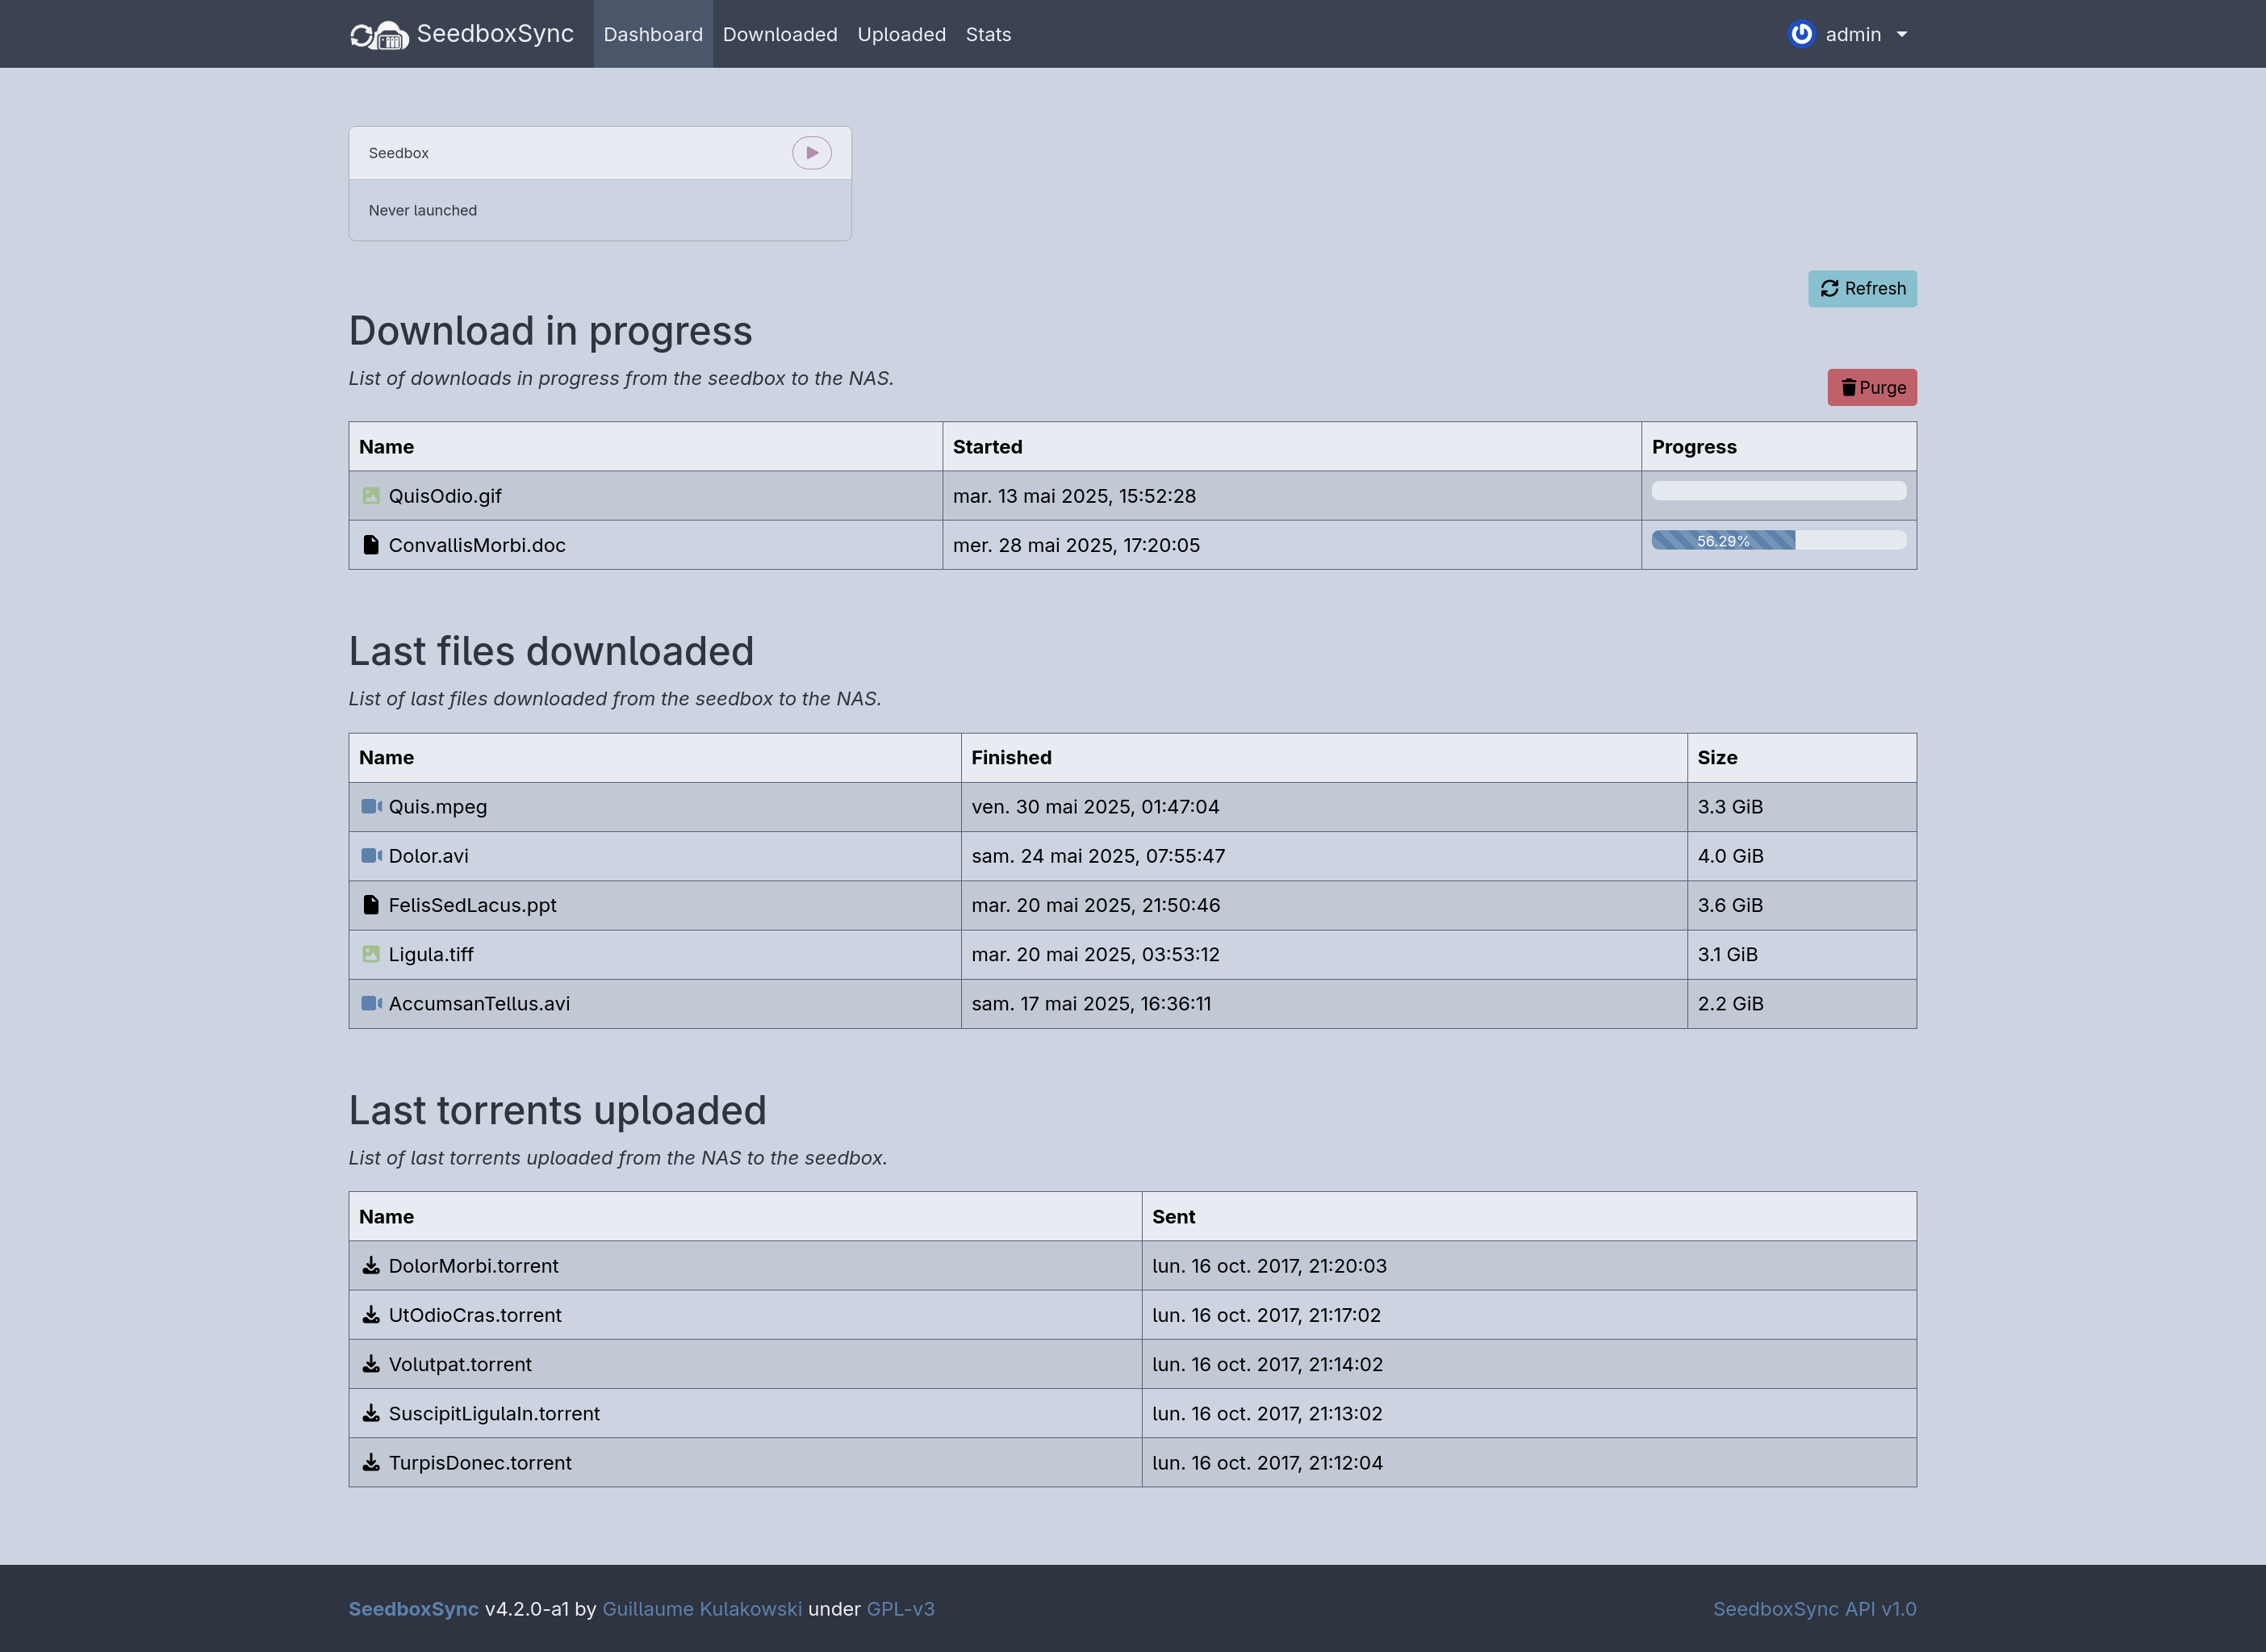Click start time mar. 13 mai 2025, 15:52:28
This screenshot has height=1652, width=2266.
coord(1074,496)
